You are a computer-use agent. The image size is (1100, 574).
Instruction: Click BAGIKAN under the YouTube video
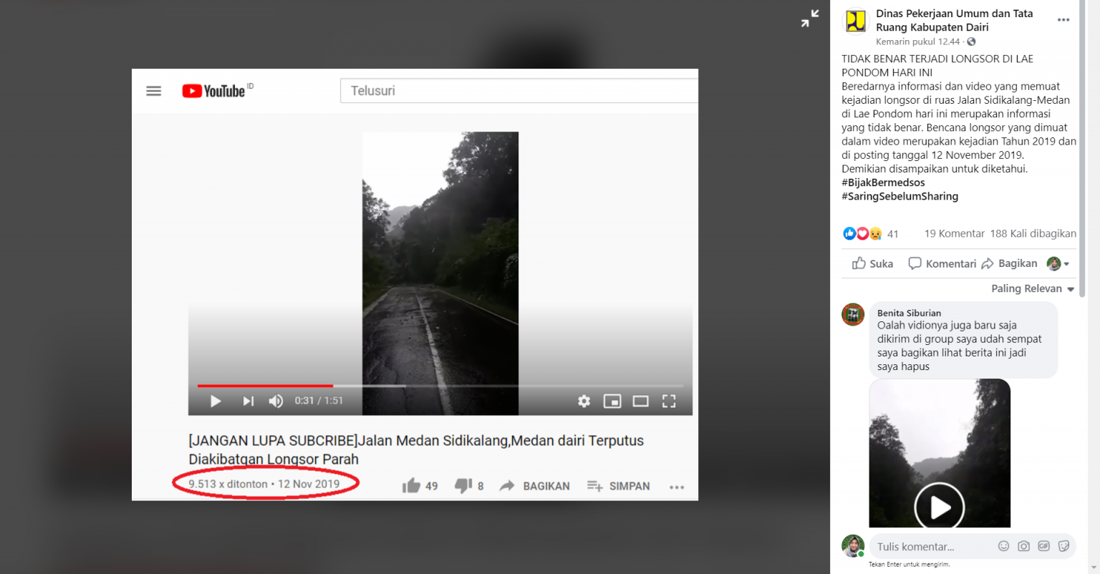click(534, 486)
